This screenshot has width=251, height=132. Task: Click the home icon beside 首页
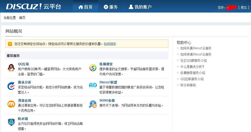[x=81, y=7]
